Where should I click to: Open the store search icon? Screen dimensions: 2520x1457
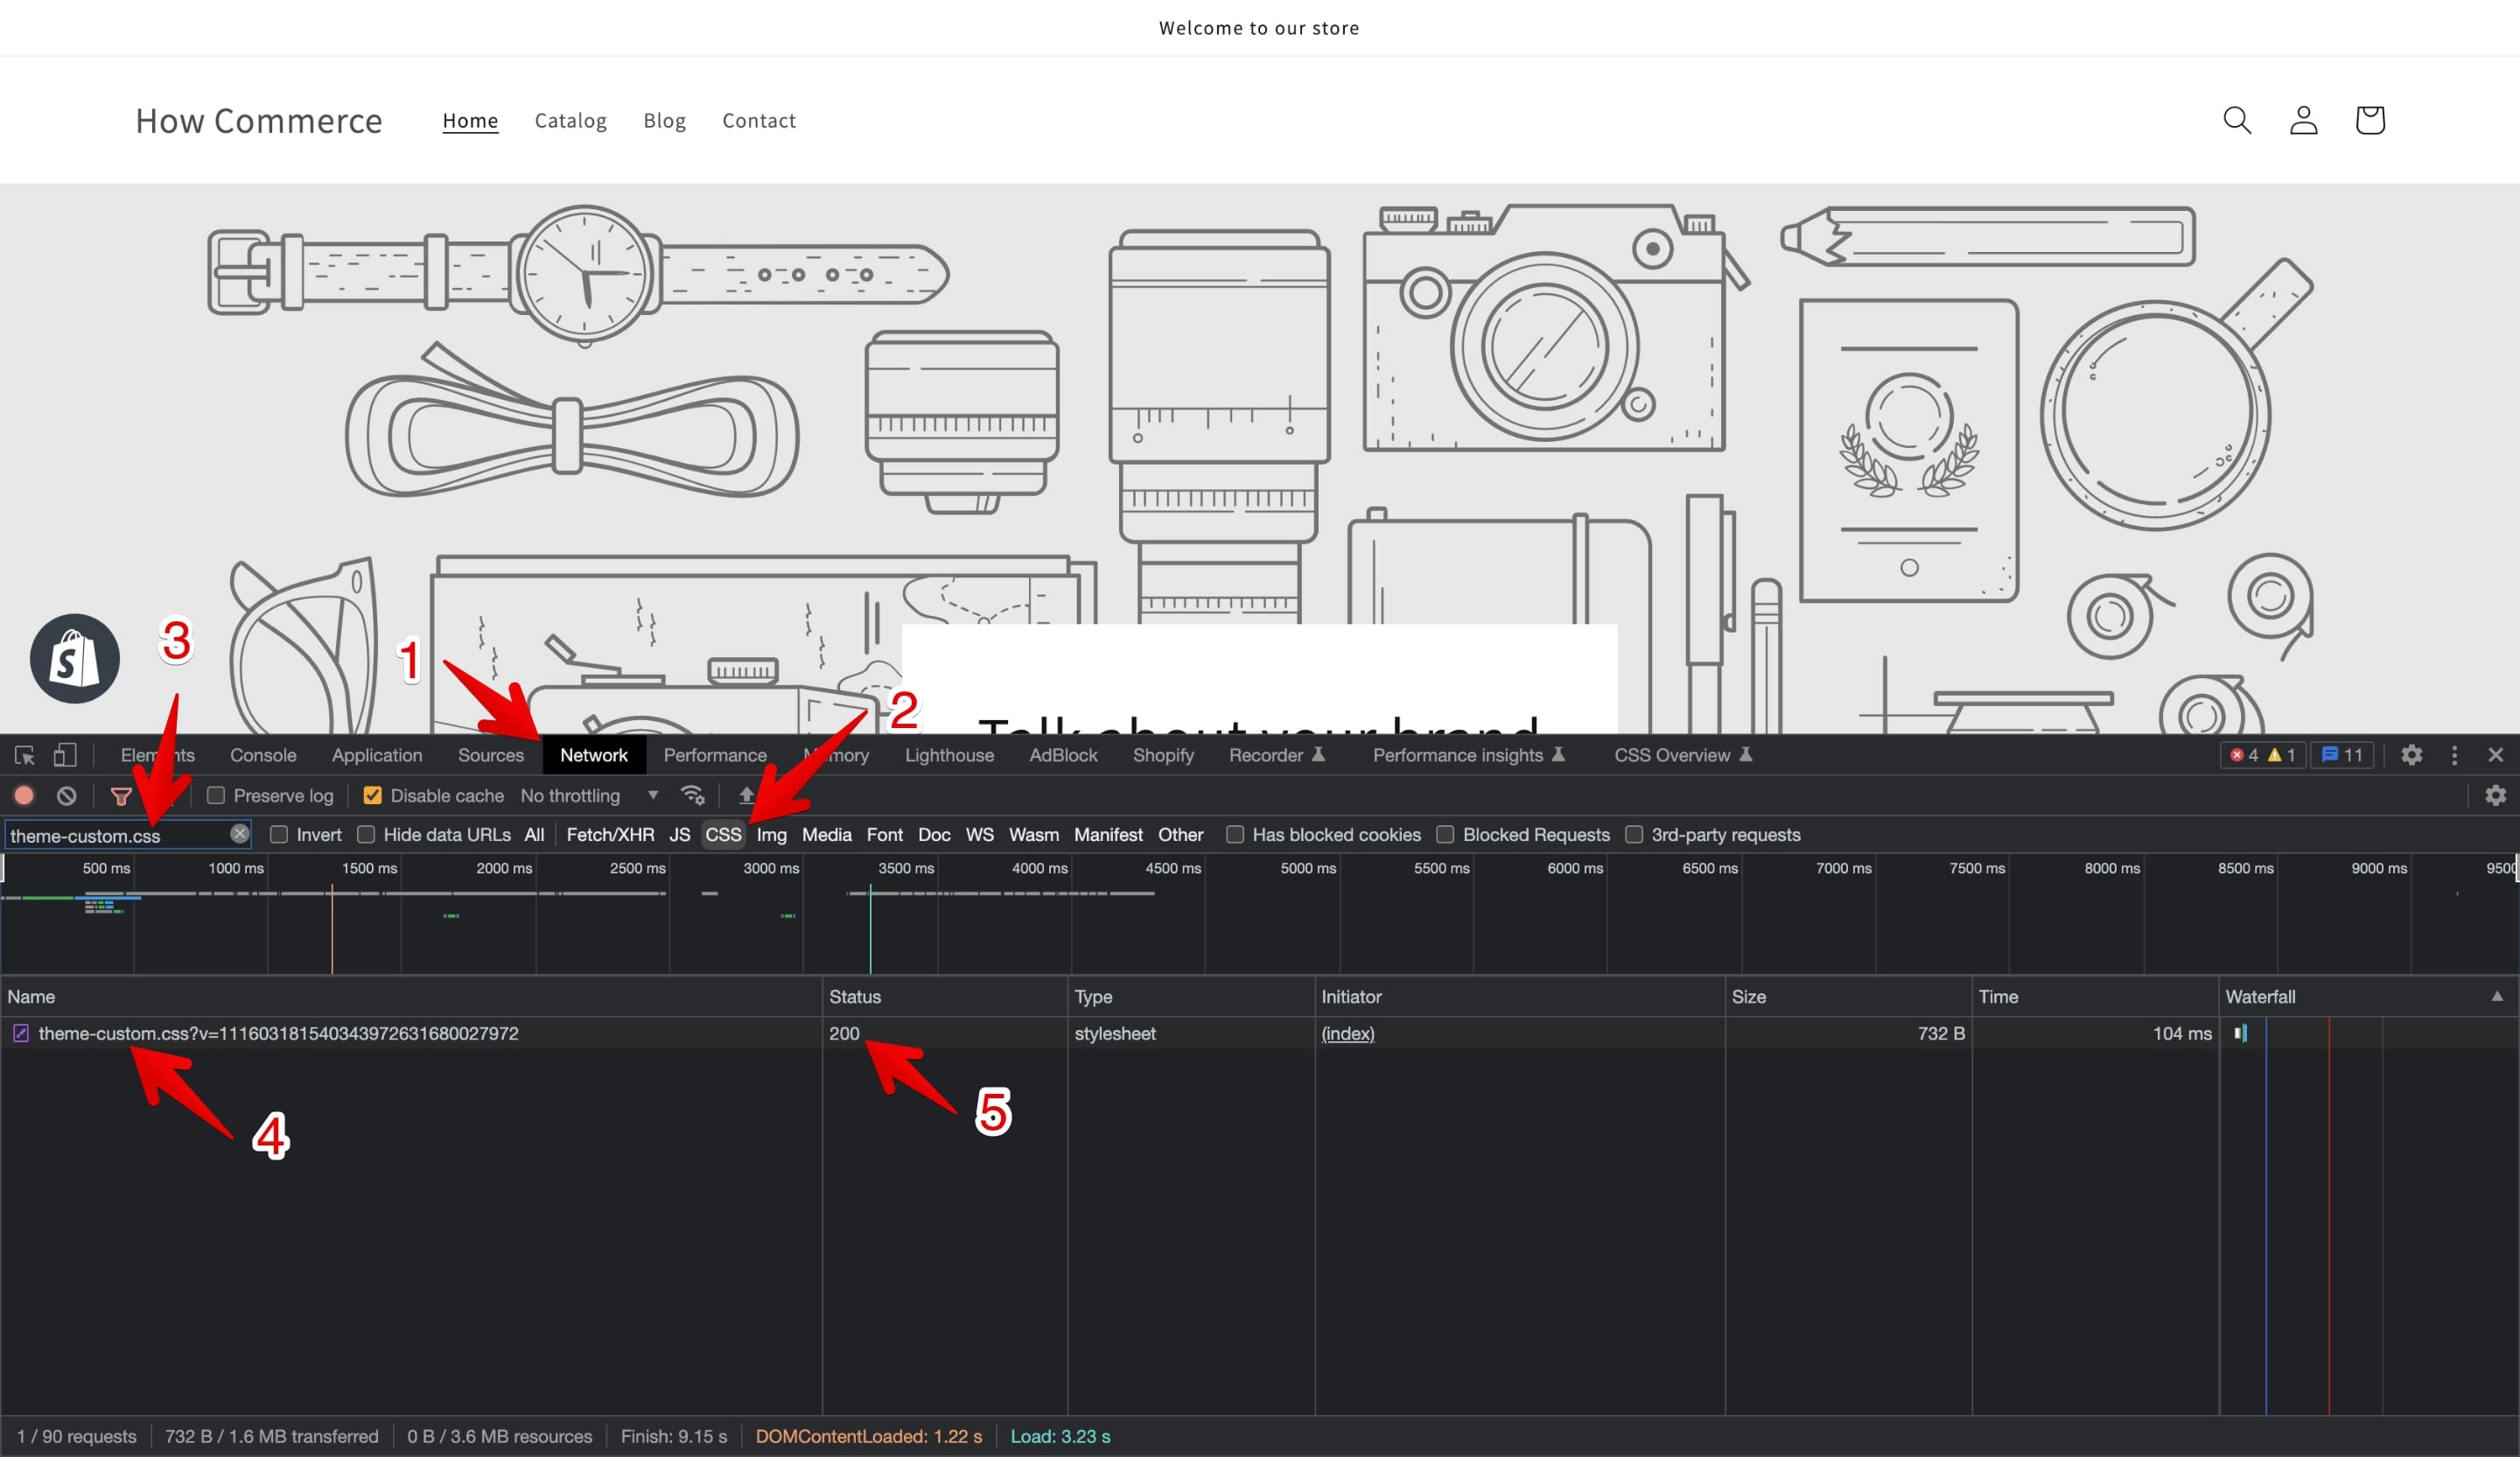click(x=2236, y=120)
